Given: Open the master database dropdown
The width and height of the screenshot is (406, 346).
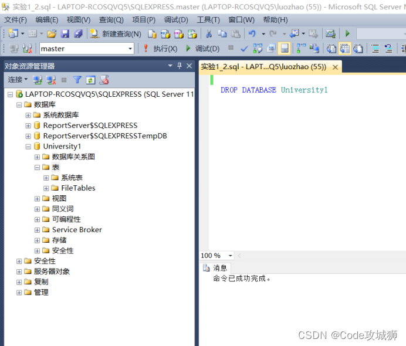Looking at the screenshot, I should 130,49.
